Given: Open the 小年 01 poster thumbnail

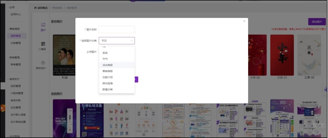Looking at the screenshot, I should 282,55.
